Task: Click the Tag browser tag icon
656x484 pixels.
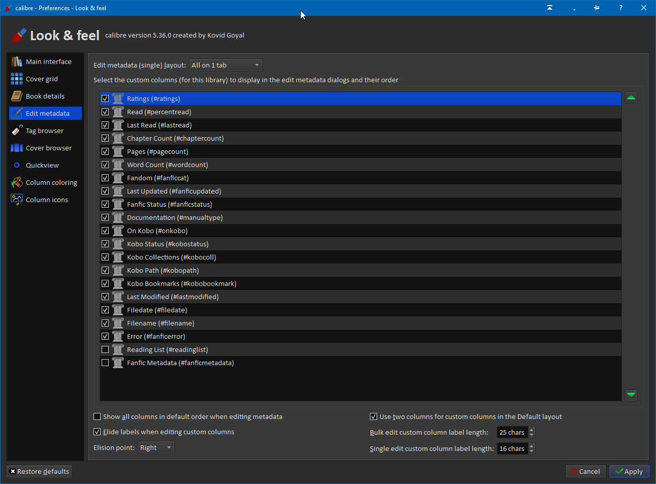Action: click(17, 131)
